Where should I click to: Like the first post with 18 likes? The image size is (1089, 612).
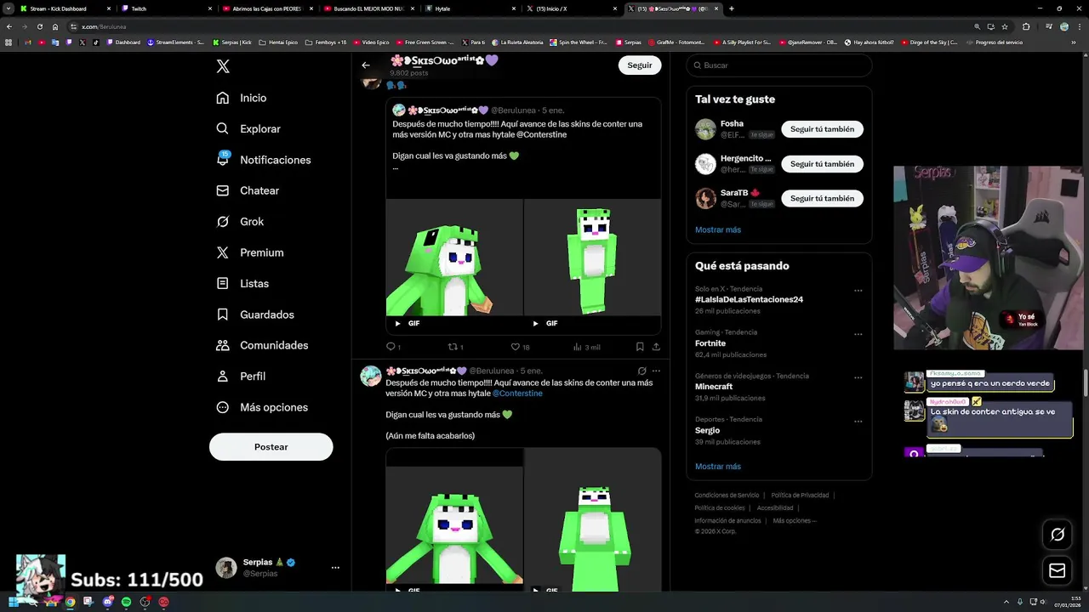coord(520,347)
